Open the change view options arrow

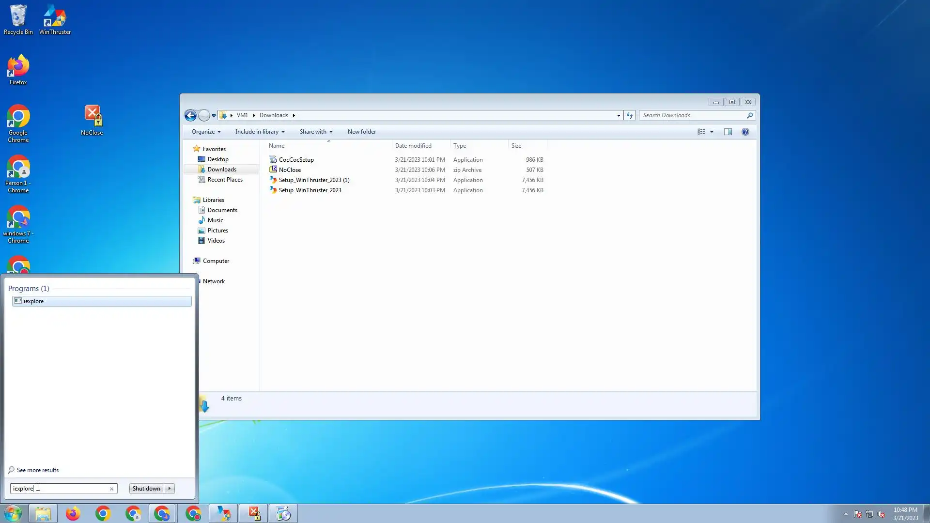(x=712, y=132)
